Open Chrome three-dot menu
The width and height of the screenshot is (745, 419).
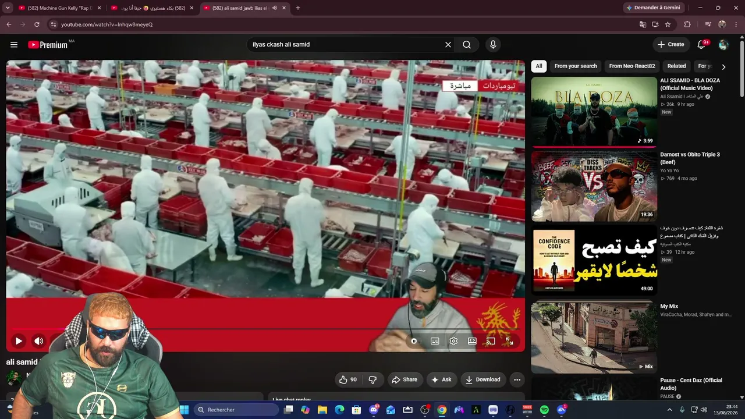pos(736,24)
